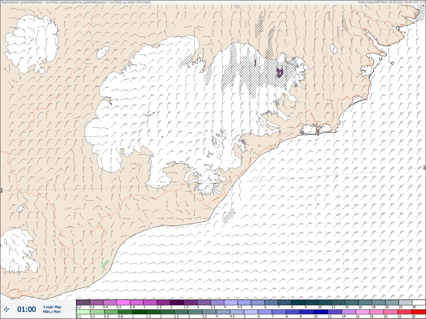426x319 pixels.
Task: Pick the deep purple 2 swatch in upper legend
Action: point(177,302)
